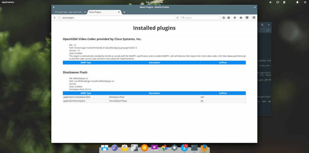Switch to the Linux Tips tab
The height and width of the screenshot is (153, 309).
[68, 12]
